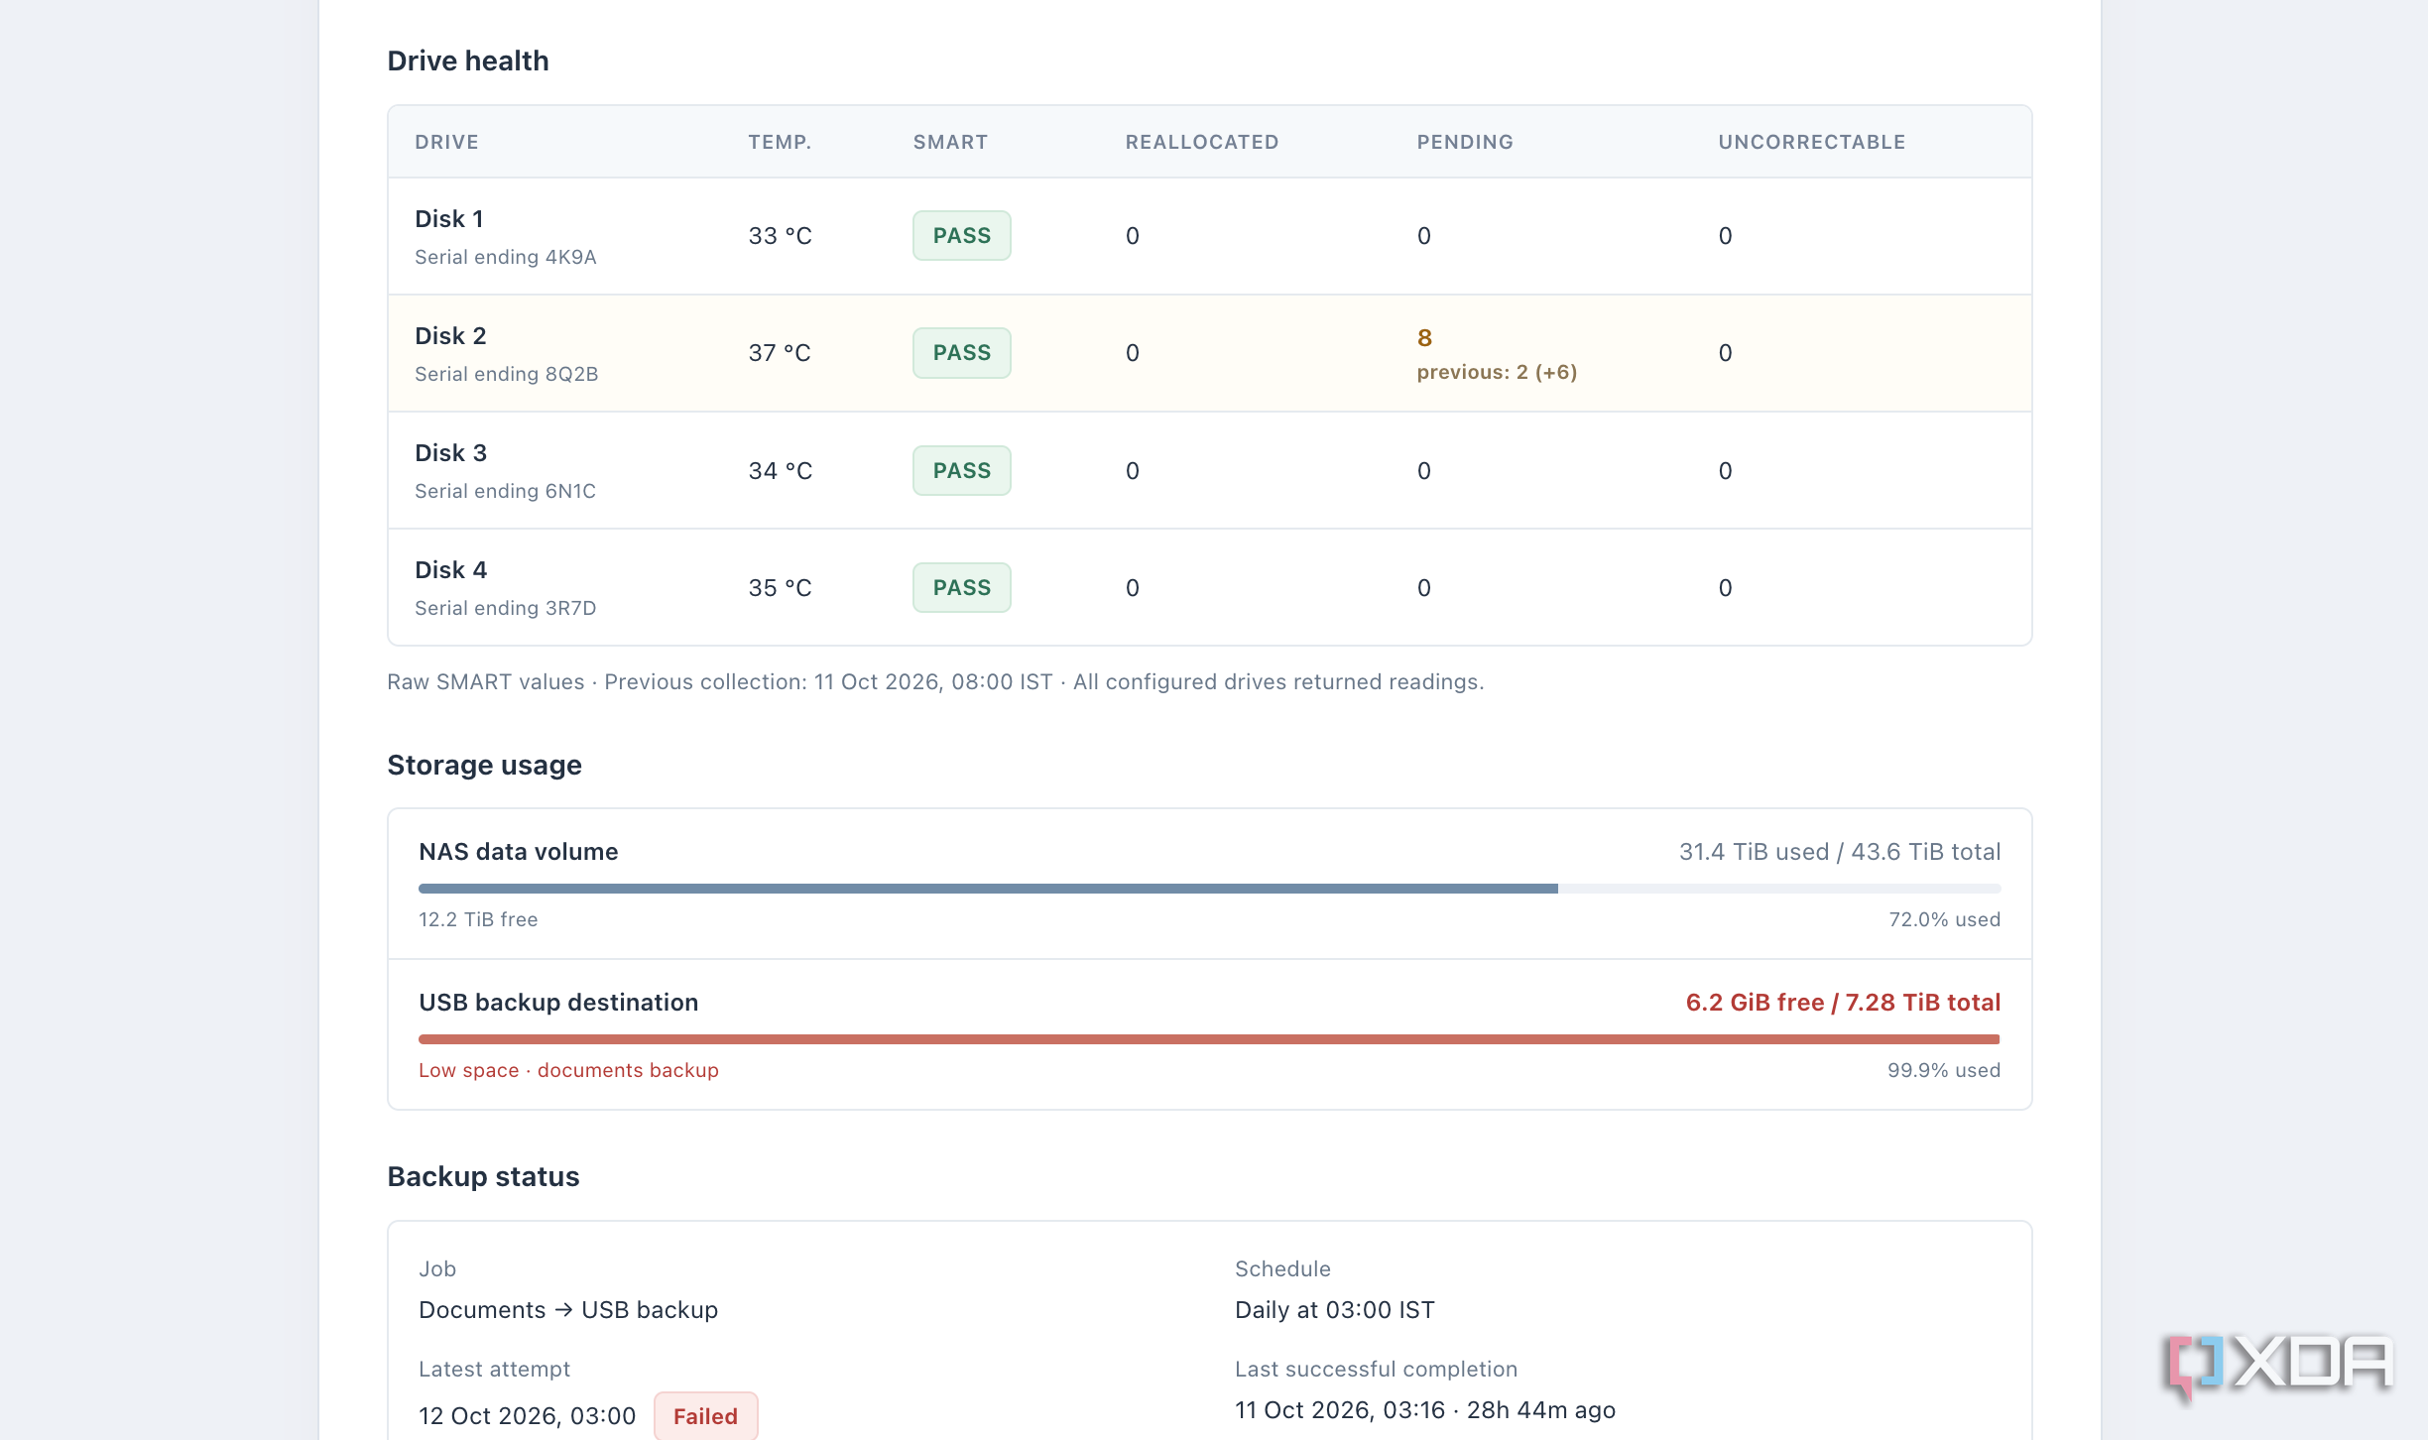Click the UNCORRECTABLE column header

(x=1812, y=142)
